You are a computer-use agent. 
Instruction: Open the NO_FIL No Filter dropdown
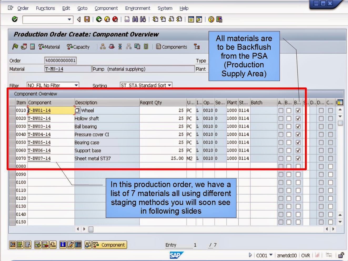[x=76, y=85]
